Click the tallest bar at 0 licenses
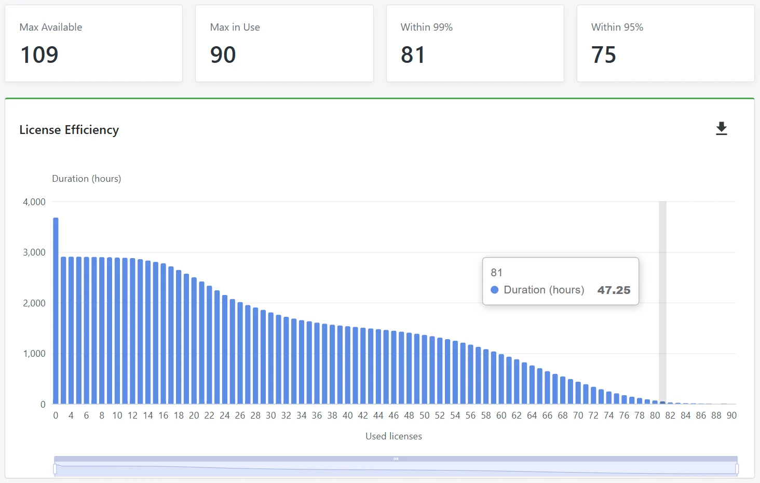The height and width of the screenshot is (483, 760). tap(56, 311)
